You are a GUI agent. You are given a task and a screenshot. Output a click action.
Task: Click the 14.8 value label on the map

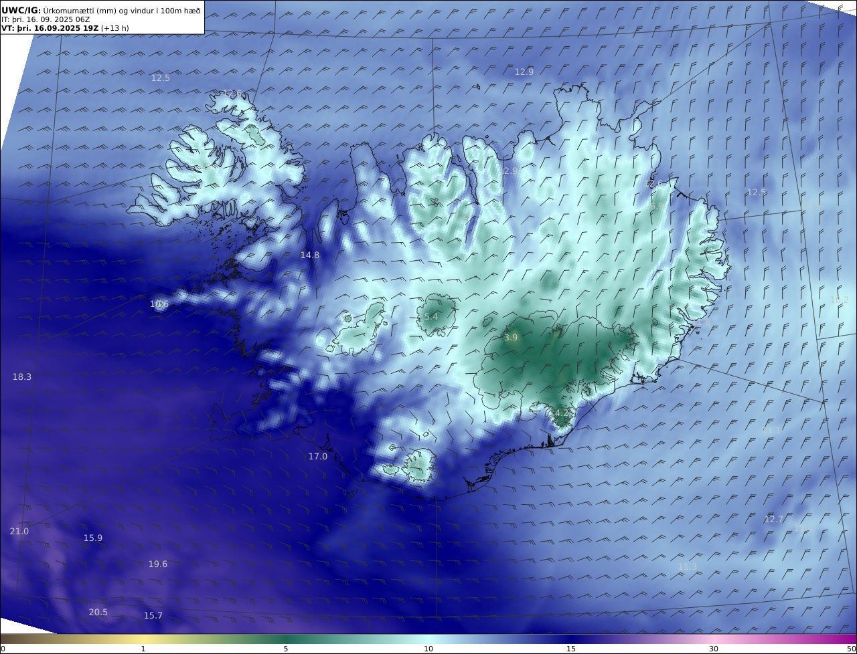[x=310, y=255]
